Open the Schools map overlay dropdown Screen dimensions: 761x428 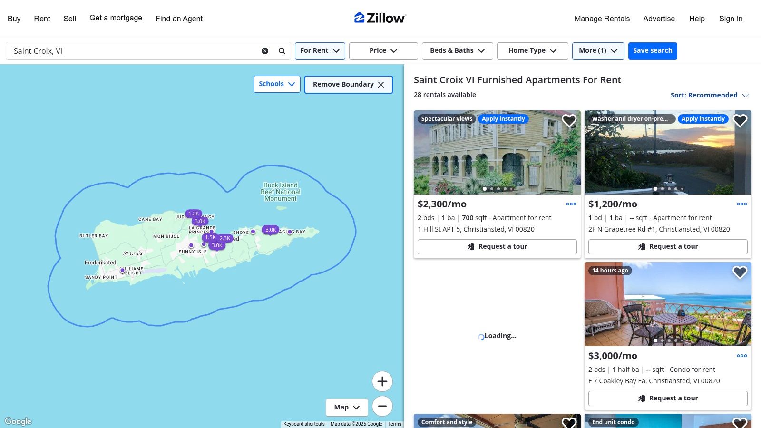click(277, 84)
